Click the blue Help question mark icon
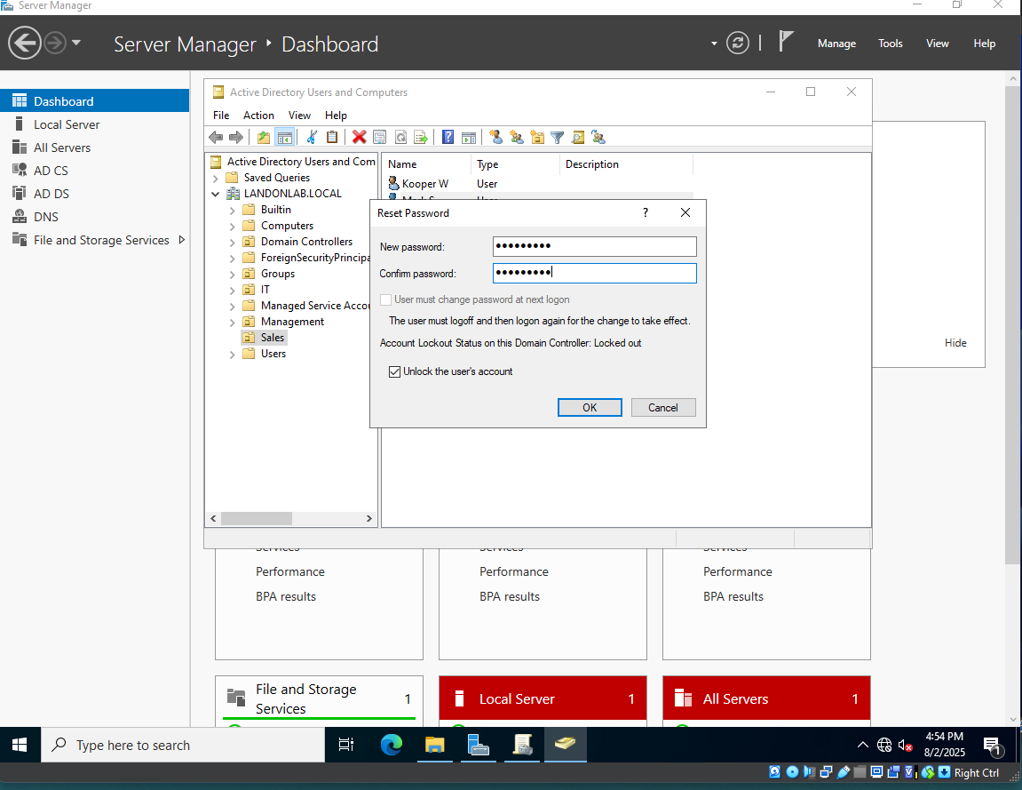The width and height of the screenshot is (1022, 790). [448, 137]
